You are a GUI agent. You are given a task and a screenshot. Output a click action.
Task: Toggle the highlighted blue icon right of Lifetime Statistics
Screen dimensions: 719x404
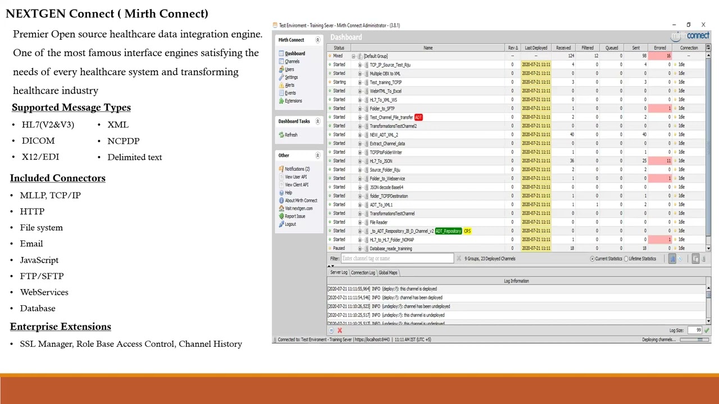point(672,259)
